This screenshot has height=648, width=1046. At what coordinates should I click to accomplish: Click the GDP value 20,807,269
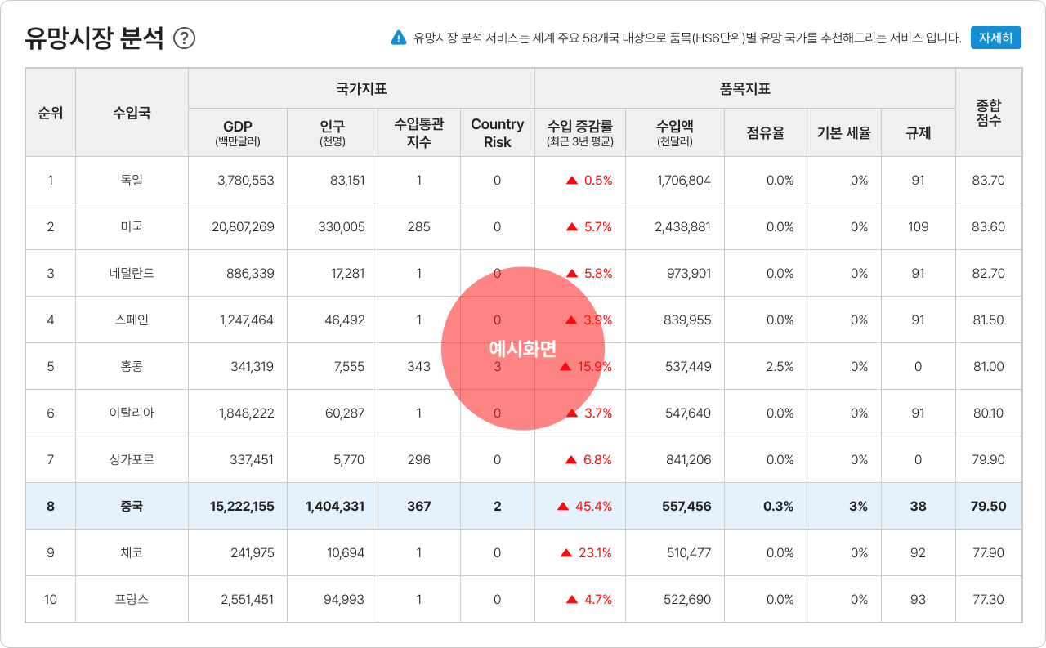click(x=243, y=226)
